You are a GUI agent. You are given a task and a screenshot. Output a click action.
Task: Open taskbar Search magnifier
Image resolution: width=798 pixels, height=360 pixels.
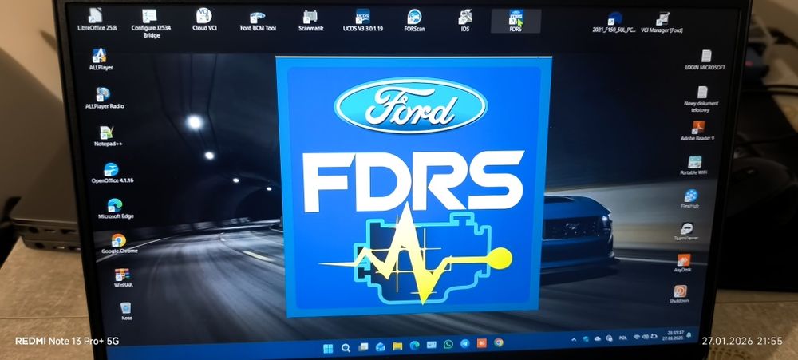pyautogui.click(x=346, y=348)
